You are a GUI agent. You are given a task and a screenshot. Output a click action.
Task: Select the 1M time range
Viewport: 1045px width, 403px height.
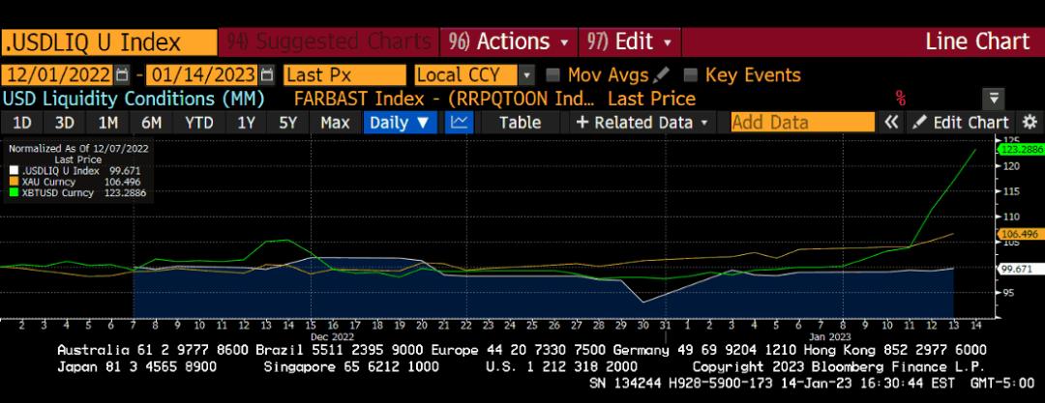tap(107, 123)
